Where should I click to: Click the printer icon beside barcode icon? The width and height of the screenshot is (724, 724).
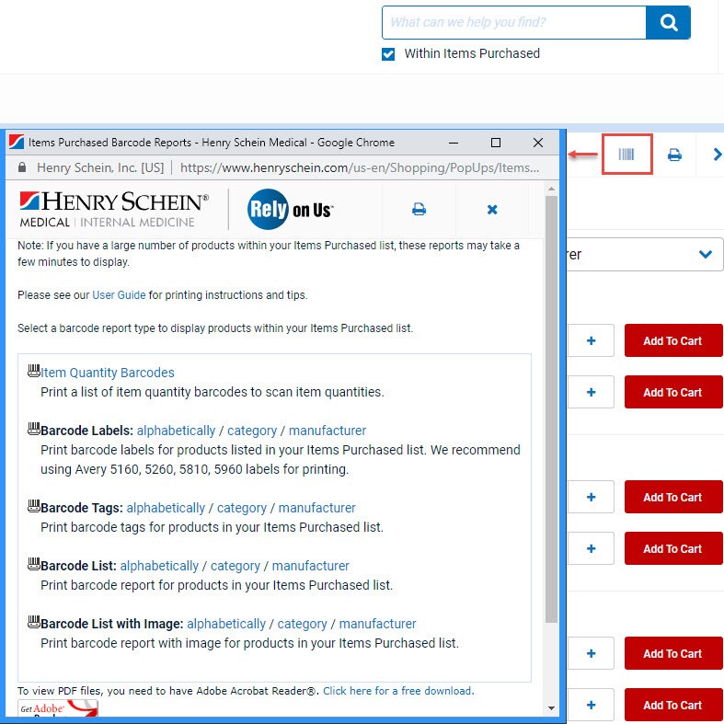674,155
